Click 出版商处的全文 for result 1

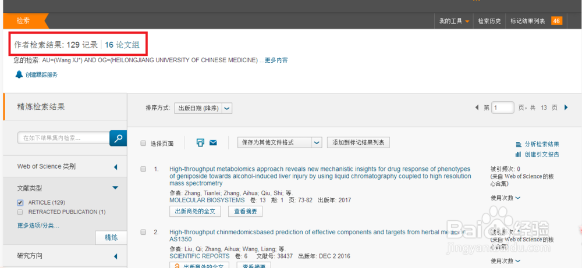pos(195,212)
